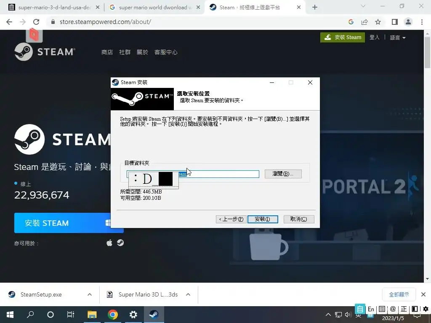Click the En button on IME toolbar
This screenshot has height=323, width=431.
371,309
